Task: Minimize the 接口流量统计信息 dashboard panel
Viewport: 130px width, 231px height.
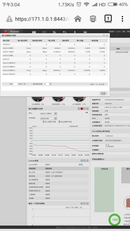Action: coord(79,109)
